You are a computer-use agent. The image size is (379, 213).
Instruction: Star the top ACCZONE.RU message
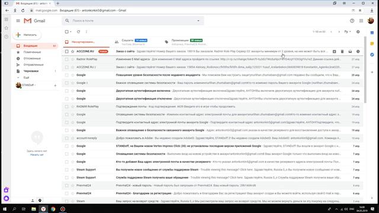[x=72, y=51]
